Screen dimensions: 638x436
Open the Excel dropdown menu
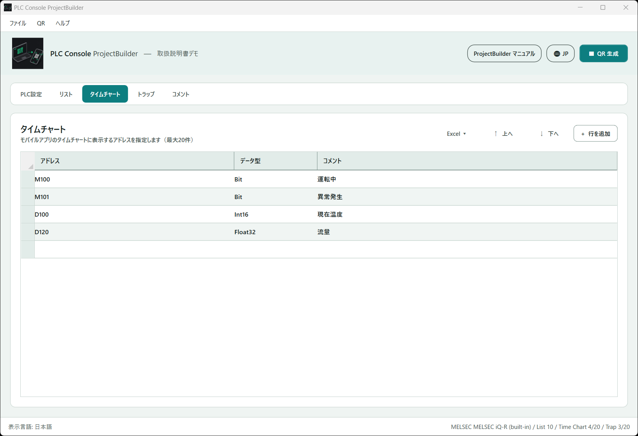(x=456, y=134)
